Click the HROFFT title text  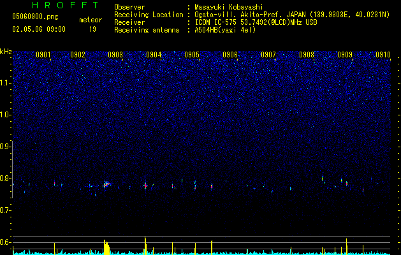coord(66,5)
